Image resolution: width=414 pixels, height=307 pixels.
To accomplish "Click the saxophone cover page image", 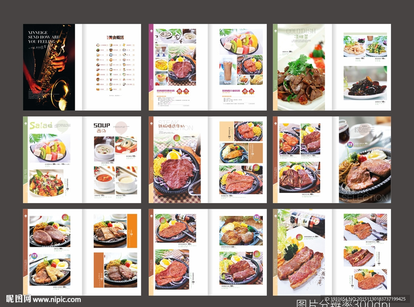I will point(49,67).
